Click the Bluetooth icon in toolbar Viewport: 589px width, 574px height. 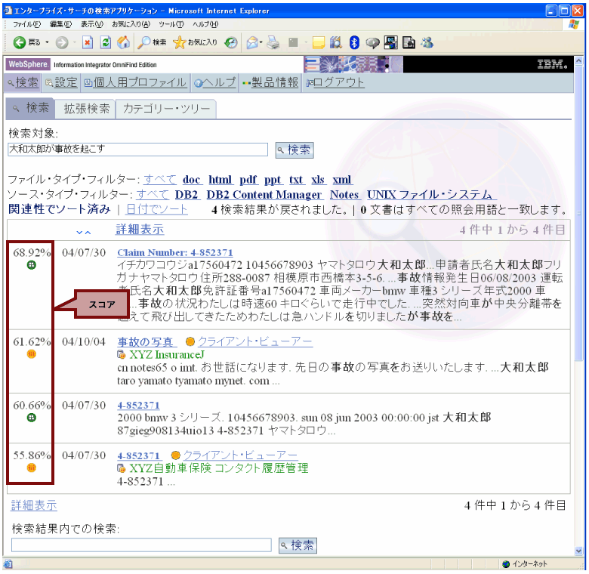(354, 42)
